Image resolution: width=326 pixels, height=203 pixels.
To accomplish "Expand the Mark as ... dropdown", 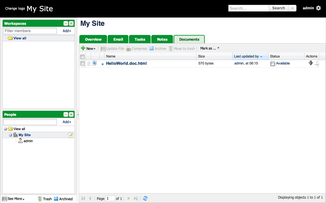I will [x=209, y=49].
